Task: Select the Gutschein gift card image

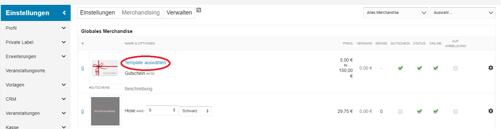Action: pyautogui.click(x=105, y=68)
